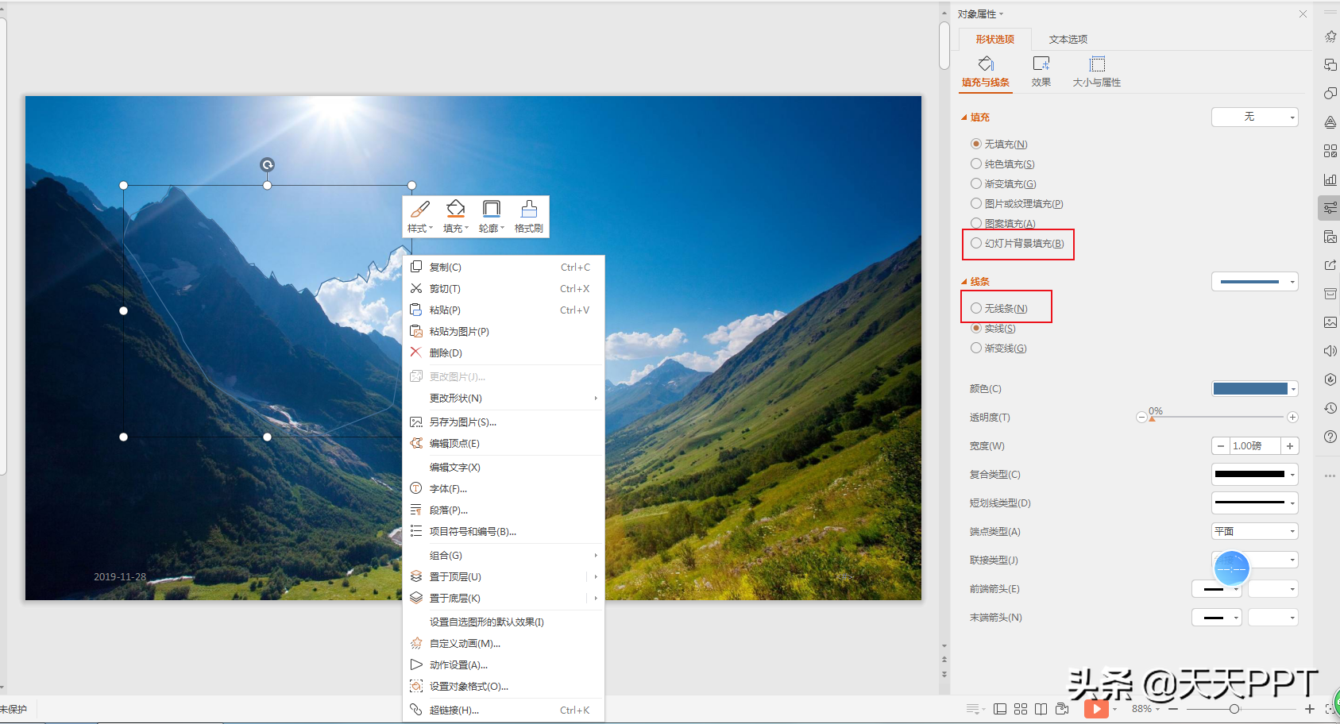Switch to slide sorter grid view
This screenshot has width=1340, height=724.
1021,709
